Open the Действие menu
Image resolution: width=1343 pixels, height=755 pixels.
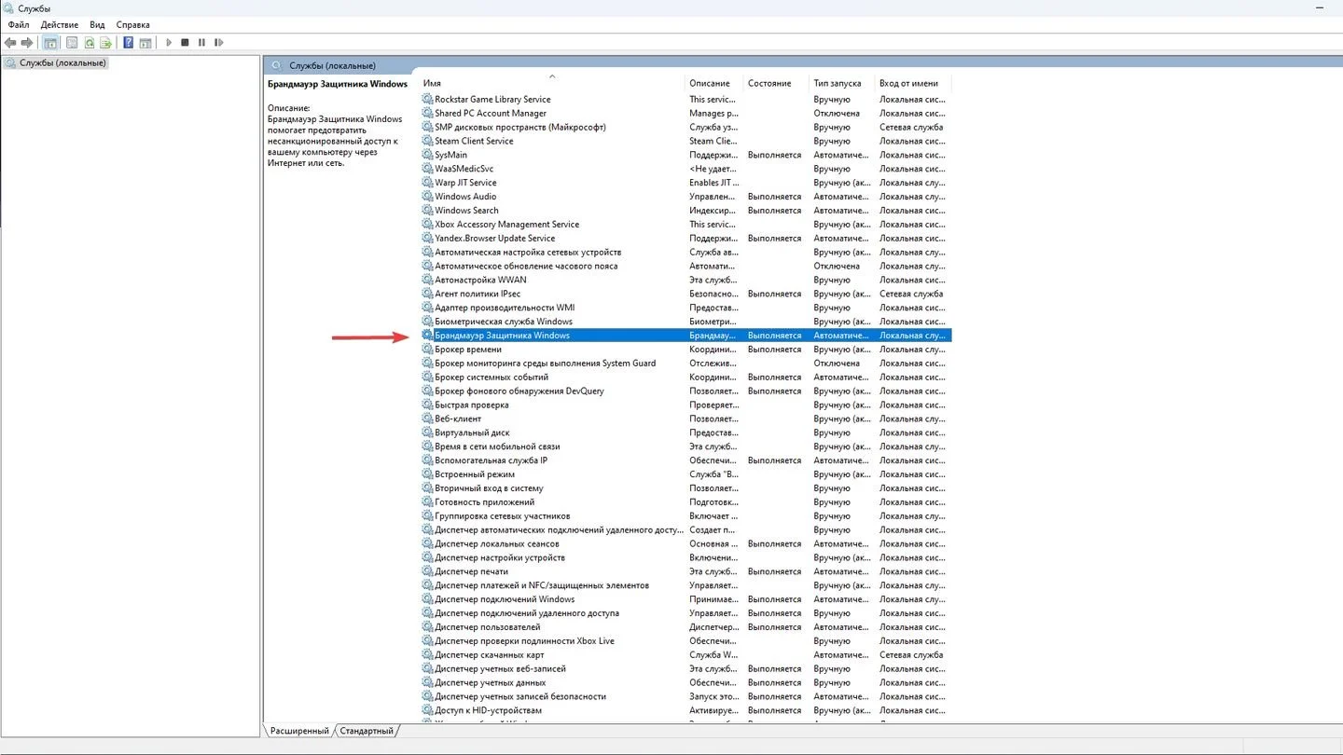pyautogui.click(x=60, y=25)
